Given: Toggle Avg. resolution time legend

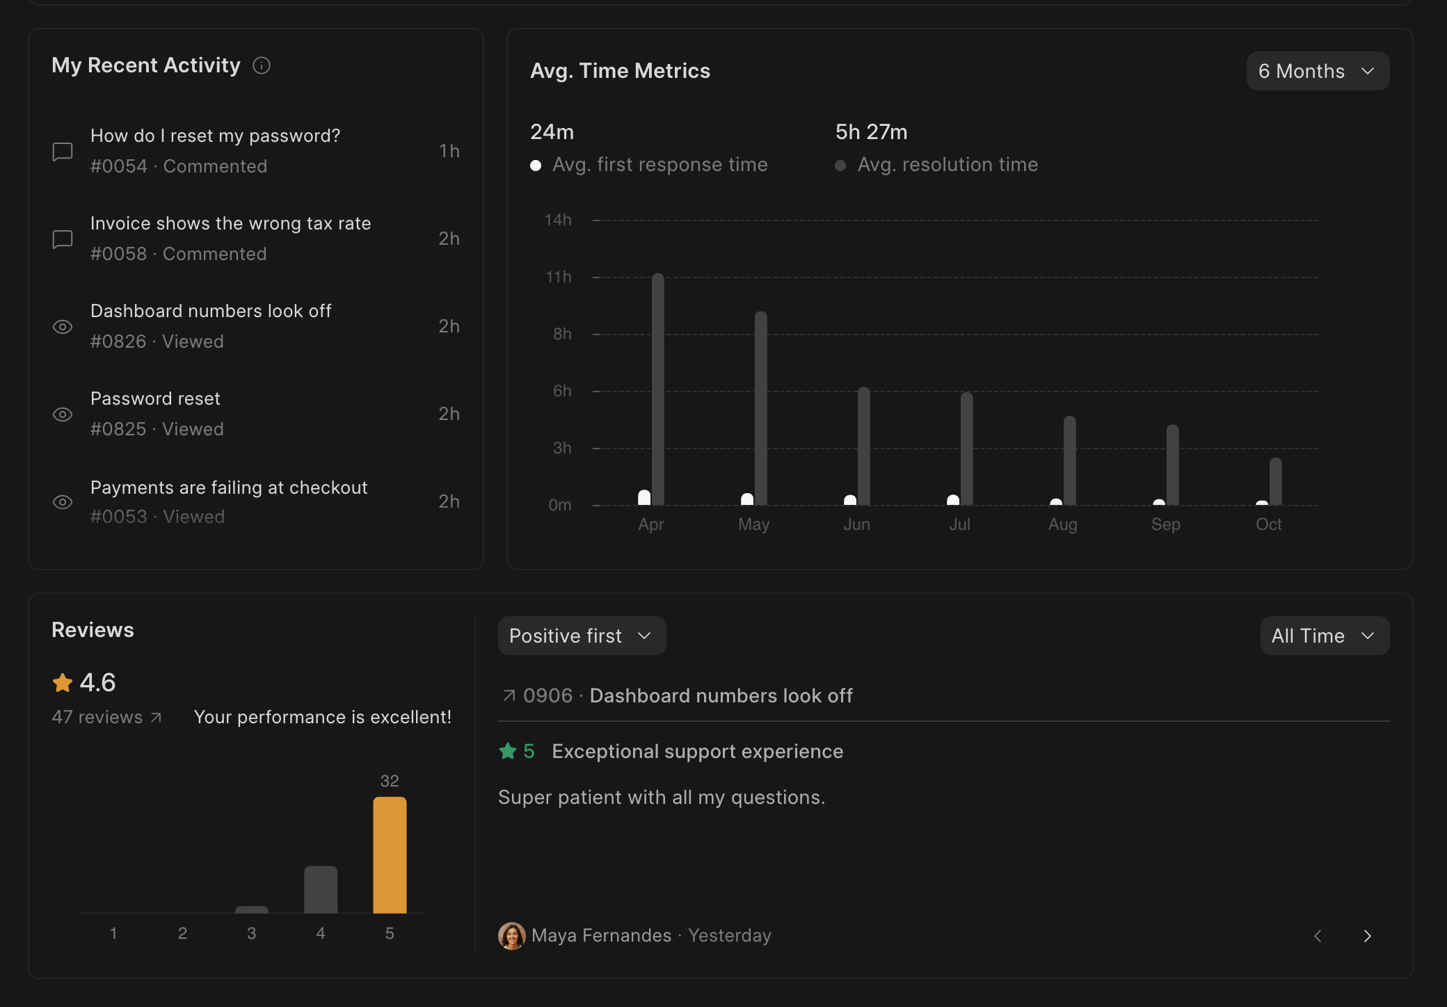Looking at the screenshot, I should point(936,165).
